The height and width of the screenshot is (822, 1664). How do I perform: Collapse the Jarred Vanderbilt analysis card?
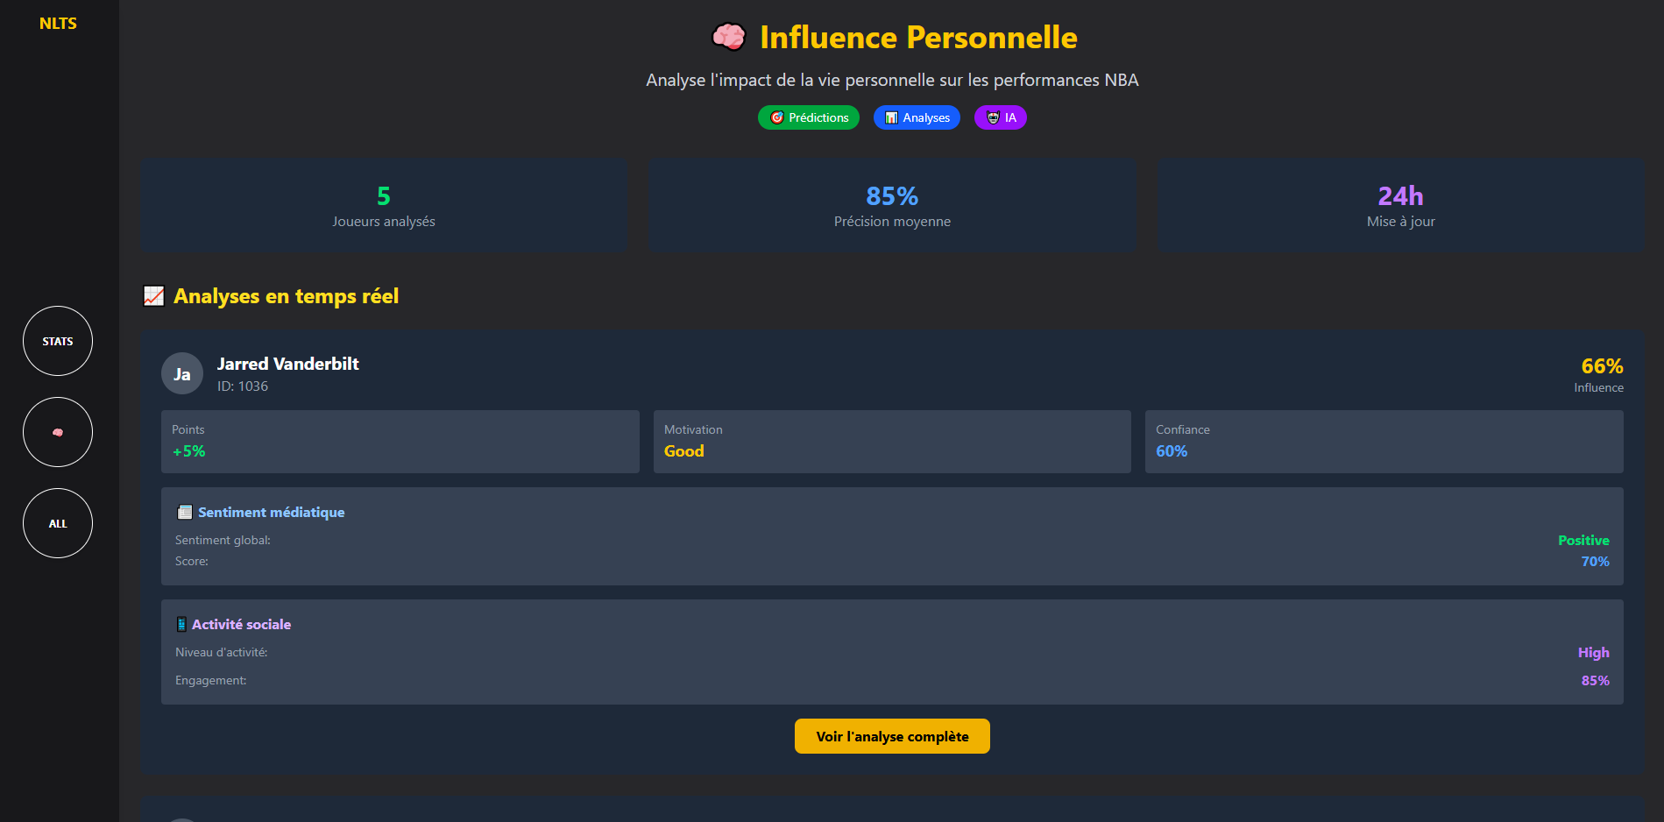[x=287, y=364]
